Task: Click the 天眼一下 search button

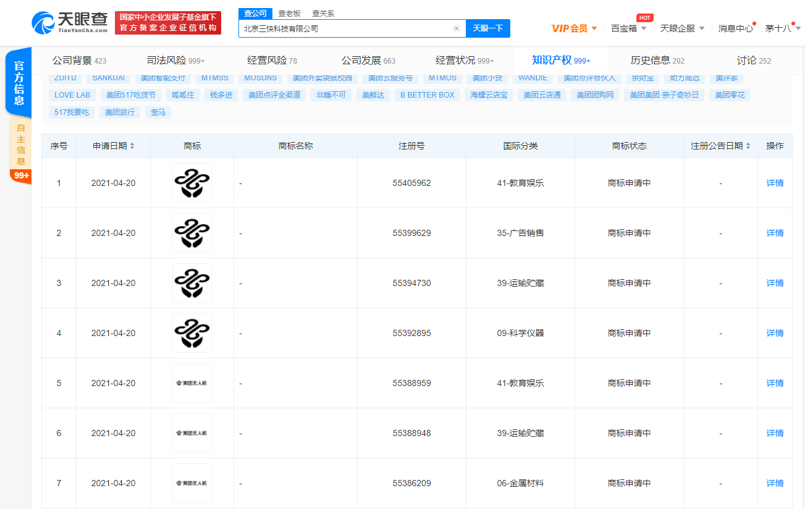Action: click(x=487, y=28)
